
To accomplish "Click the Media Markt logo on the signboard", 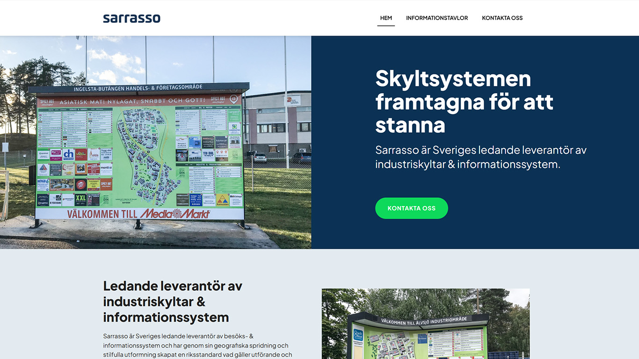I will click(175, 214).
